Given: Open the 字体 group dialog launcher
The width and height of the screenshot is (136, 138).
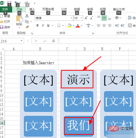Looking at the screenshot, I should [93, 33].
